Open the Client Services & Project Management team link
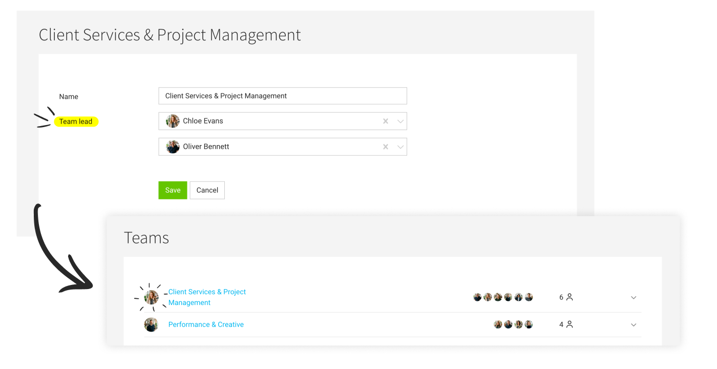717x369 pixels. [x=207, y=297]
